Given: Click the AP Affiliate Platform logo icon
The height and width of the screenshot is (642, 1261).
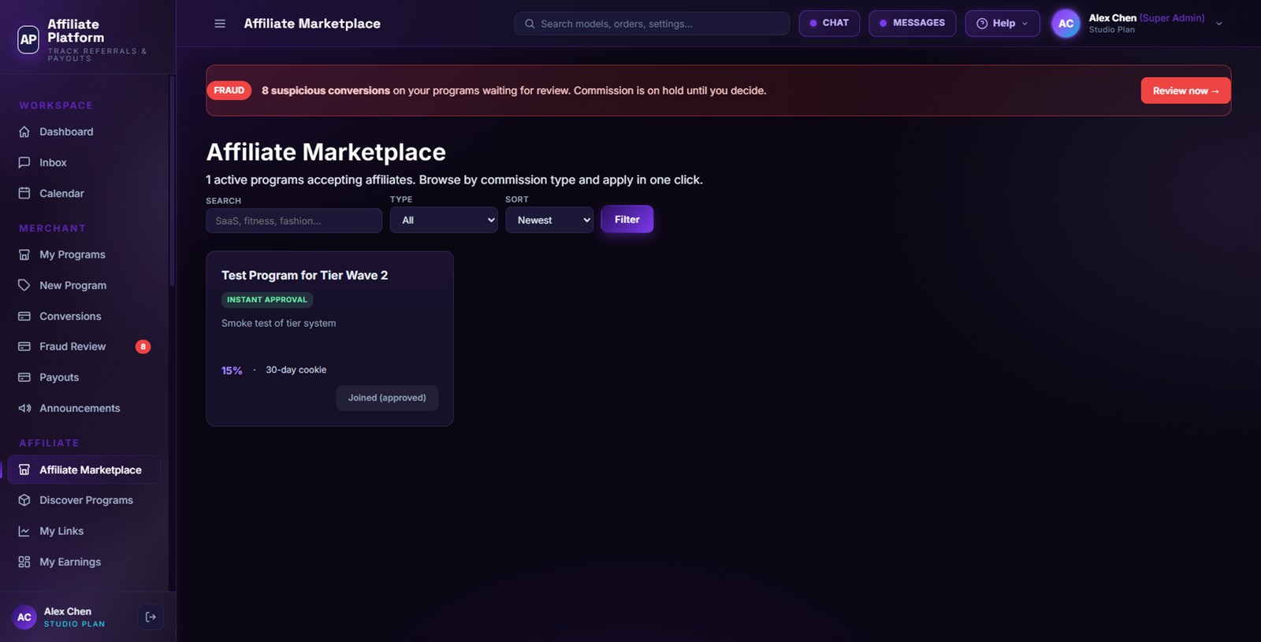Looking at the screenshot, I should 28,39.
